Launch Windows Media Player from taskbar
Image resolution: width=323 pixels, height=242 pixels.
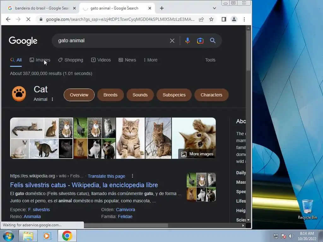click(x=47, y=236)
